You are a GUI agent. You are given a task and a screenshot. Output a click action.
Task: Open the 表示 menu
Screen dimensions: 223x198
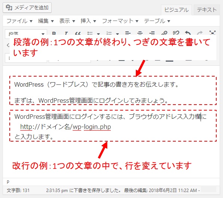67,21
